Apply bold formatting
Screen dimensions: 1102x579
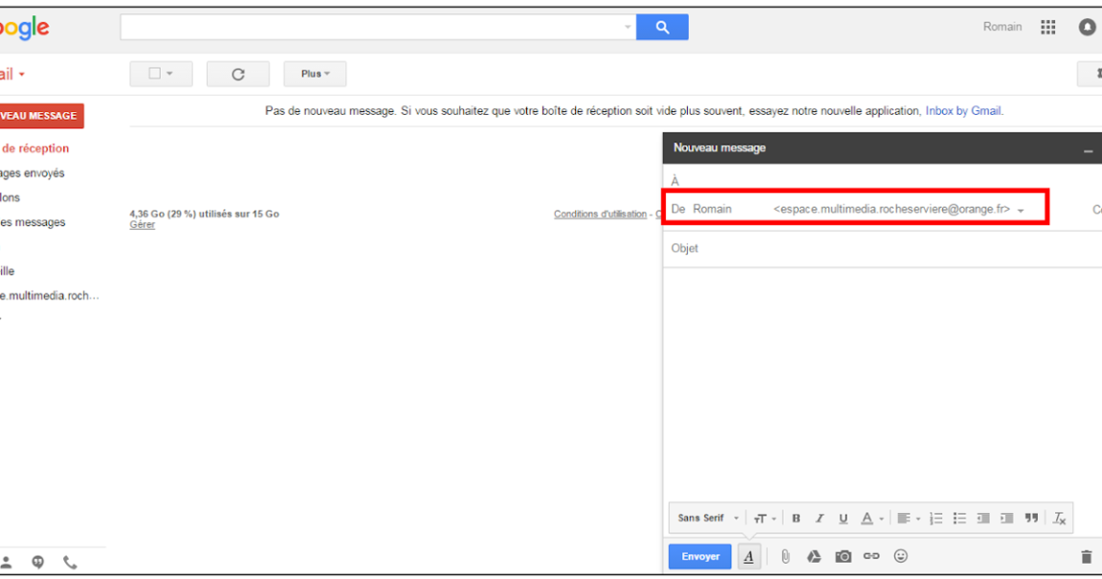coord(796,519)
